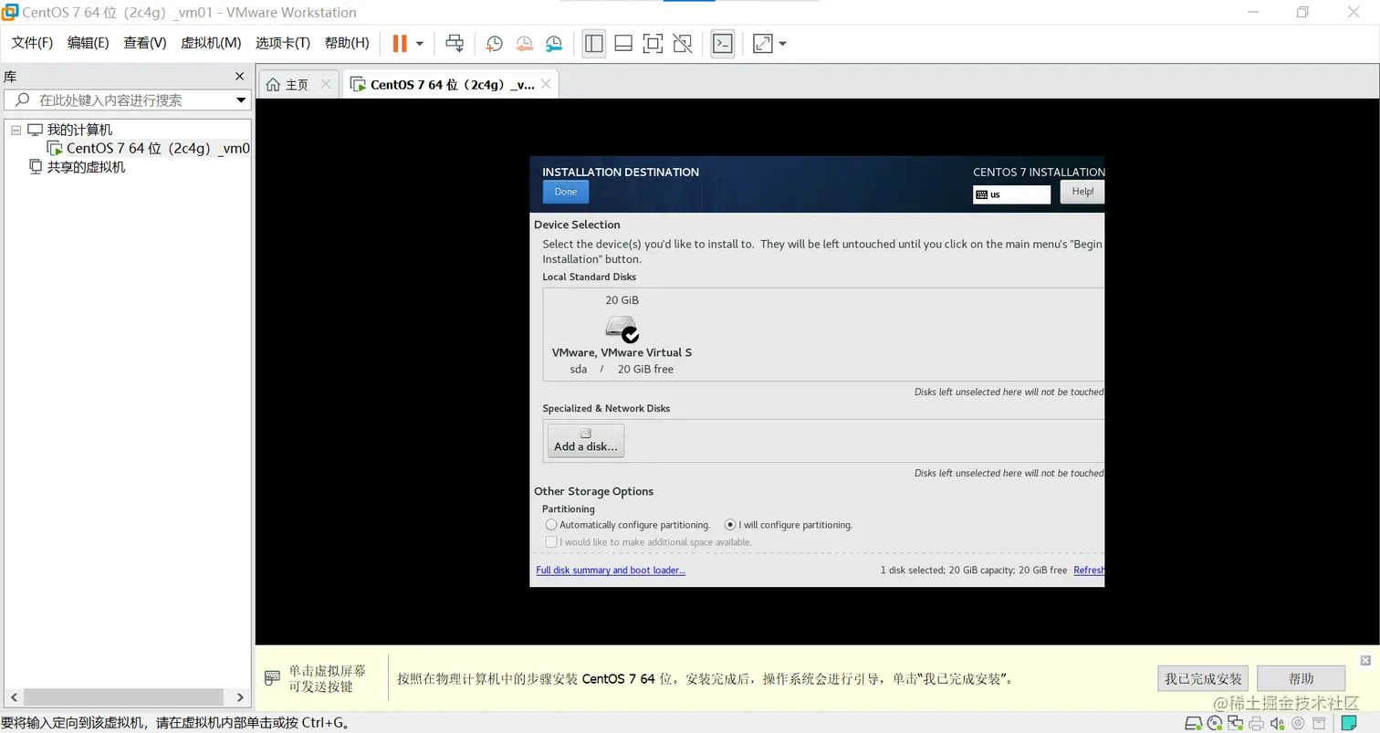
Task: Take a snapshot with the clock-plus icon
Action: tap(494, 43)
